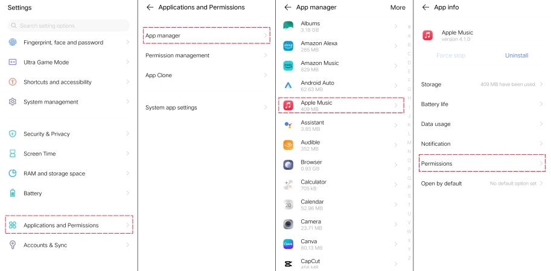
Task: Open Applications and Permissions in Settings
Action: tap(69, 225)
